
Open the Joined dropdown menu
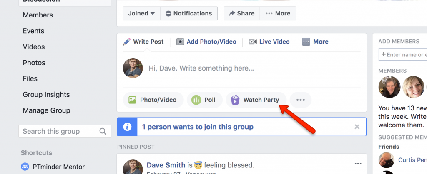(x=141, y=14)
